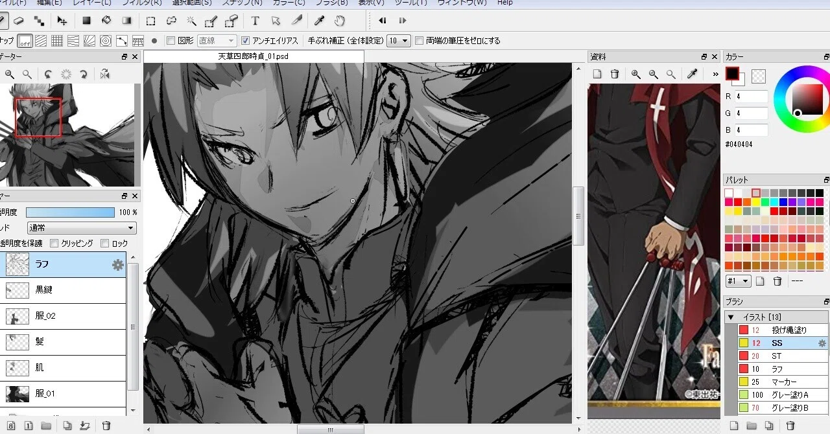Enable concentric circle snap
830x434 pixels.
(x=106, y=41)
